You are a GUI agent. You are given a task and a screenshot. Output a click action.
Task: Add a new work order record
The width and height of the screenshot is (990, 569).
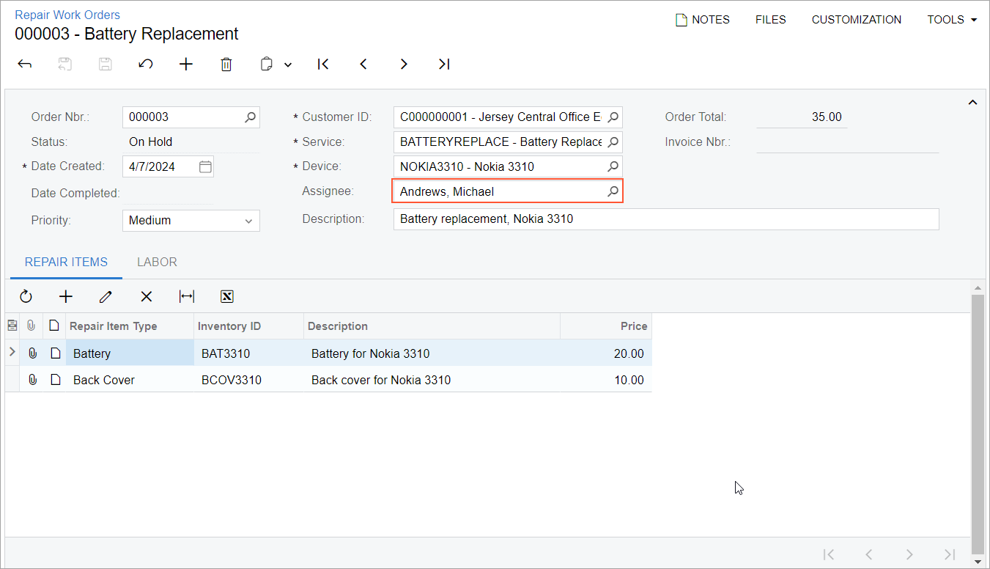click(x=186, y=65)
